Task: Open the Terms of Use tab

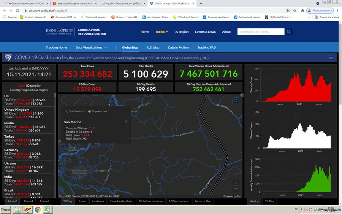Action: pos(203,201)
